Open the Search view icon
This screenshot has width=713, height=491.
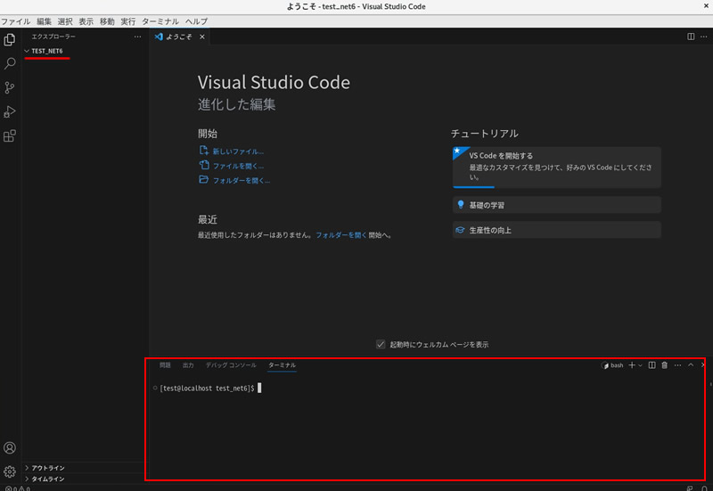tap(10, 63)
